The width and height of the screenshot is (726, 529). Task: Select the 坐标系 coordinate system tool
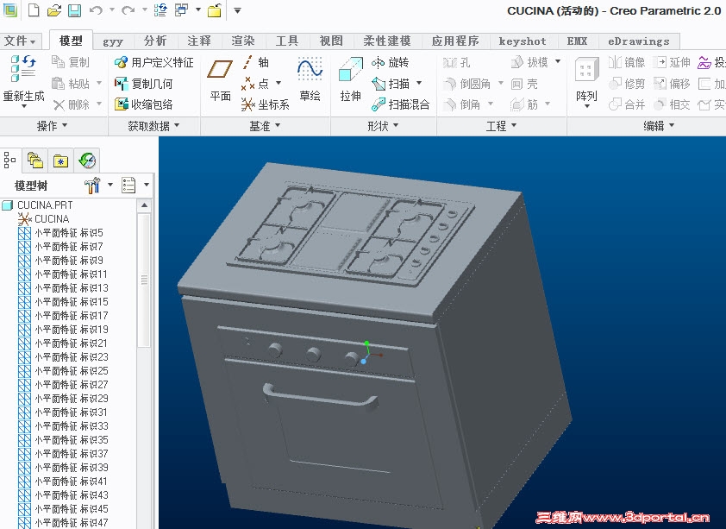[266, 104]
